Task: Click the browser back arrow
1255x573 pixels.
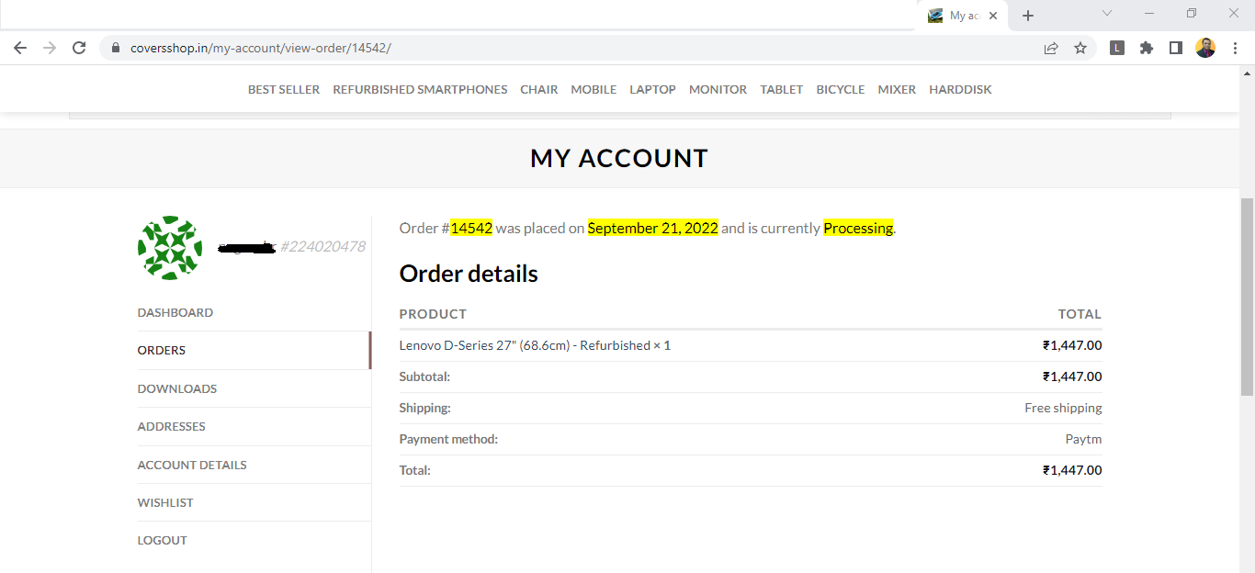Action: tap(20, 48)
